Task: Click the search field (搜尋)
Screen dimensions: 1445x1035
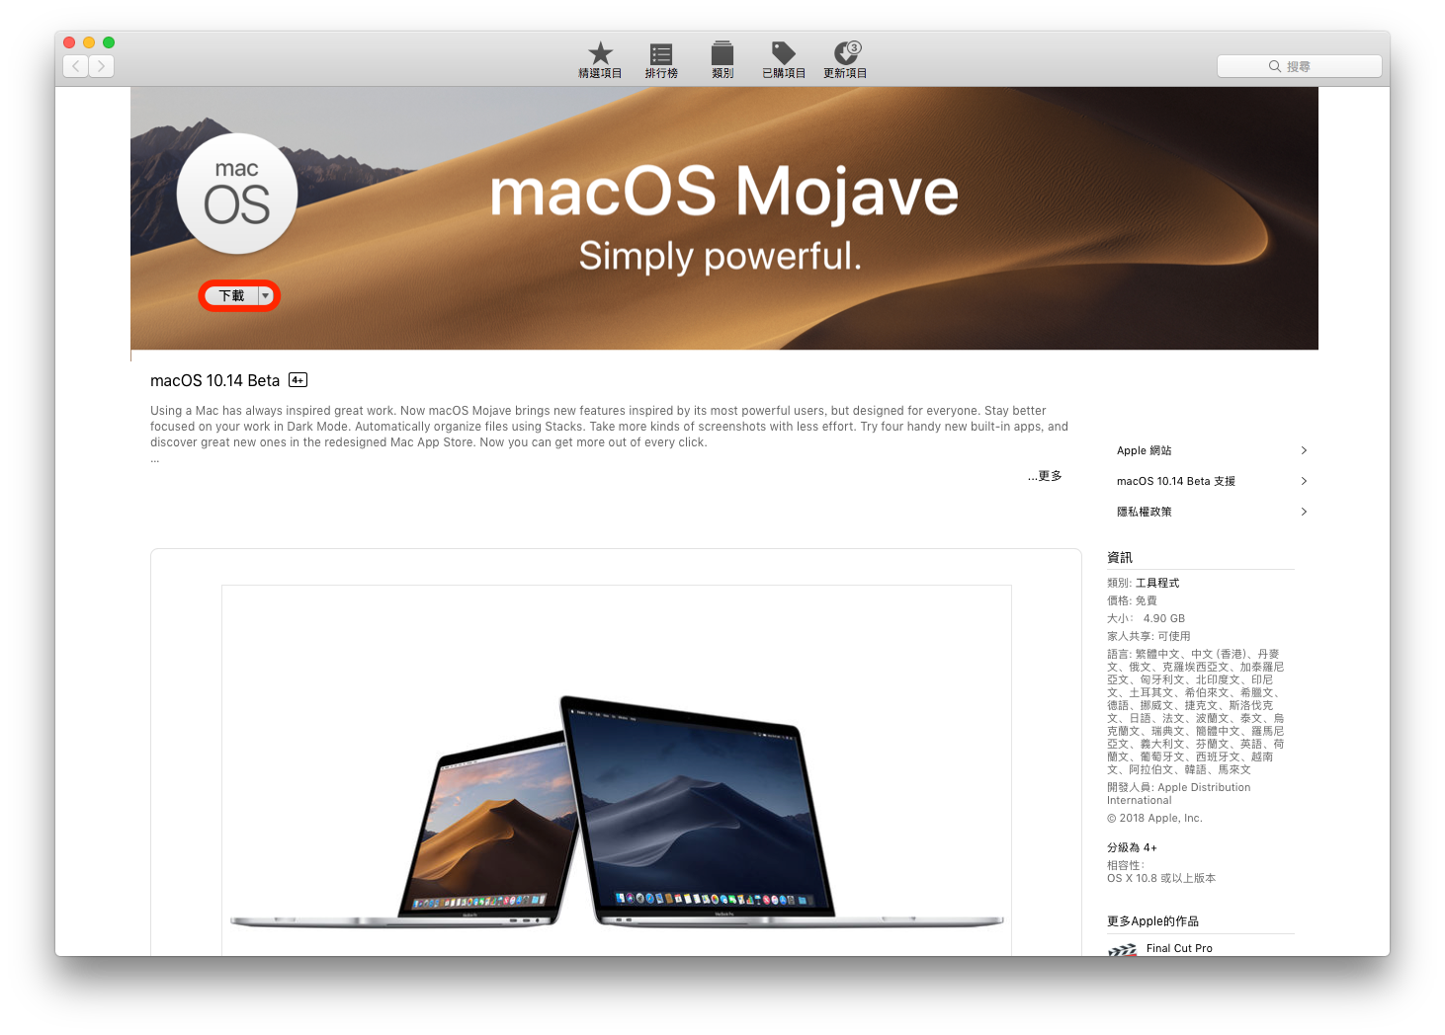Action: point(1299,66)
